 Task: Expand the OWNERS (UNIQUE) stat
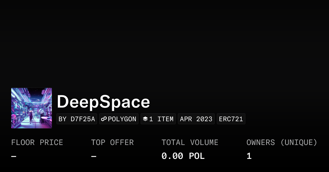[x=282, y=142]
